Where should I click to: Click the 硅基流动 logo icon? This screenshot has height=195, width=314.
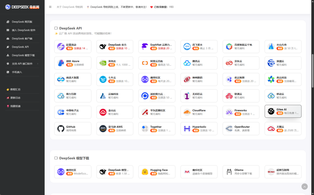click(x=61, y=46)
